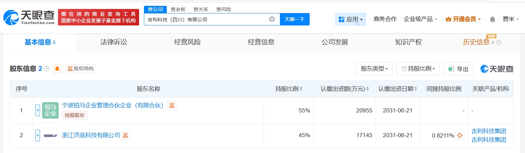Click the help icon next to 历史信息
Image resolution: width=525 pixels, height=153 pixels.
click(x=498, y=43)
